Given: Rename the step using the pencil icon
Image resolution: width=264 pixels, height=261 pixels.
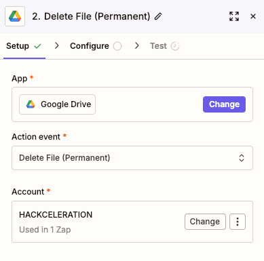Looking at the screenshot, I should tap(158, 16).
